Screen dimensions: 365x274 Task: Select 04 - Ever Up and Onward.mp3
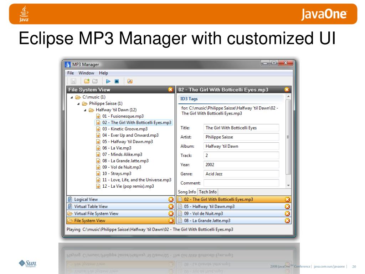pyautogui.click(x=130, y=135)
